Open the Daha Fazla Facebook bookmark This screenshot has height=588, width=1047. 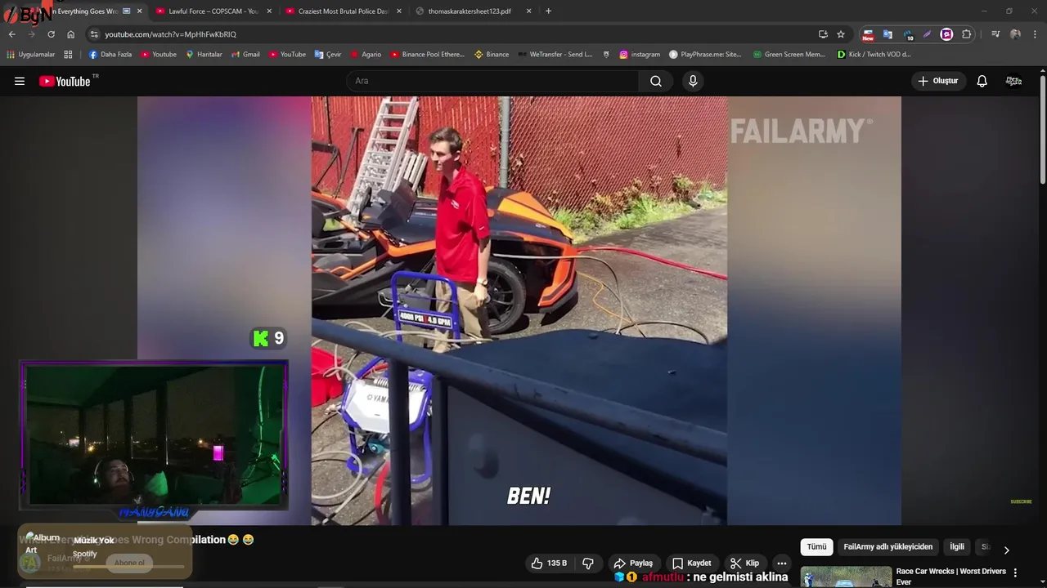tap(110, 55)
